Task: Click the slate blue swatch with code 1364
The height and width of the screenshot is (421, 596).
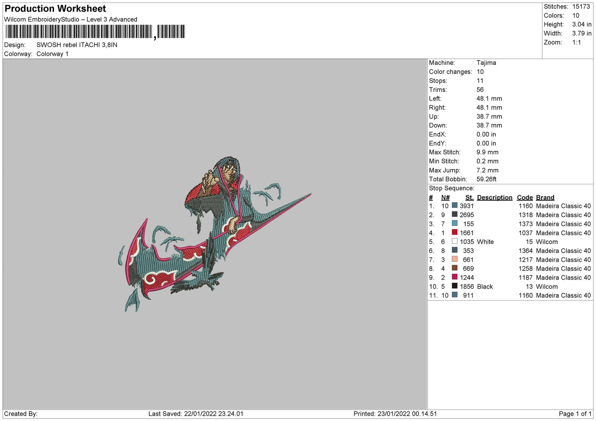Action: 455,250
